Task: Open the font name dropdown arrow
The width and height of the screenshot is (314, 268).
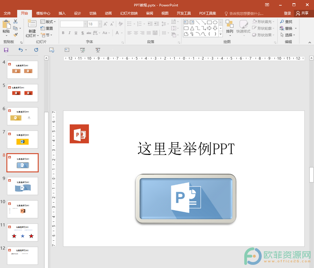Action: 85,24
